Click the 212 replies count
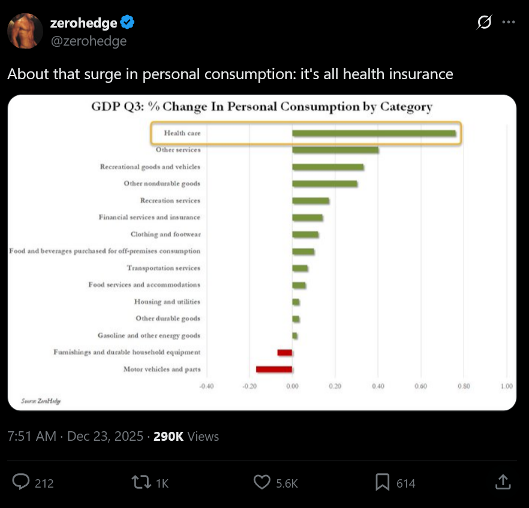Image resolution: width=529 pixels, height=508 pixels. [44, 483]
